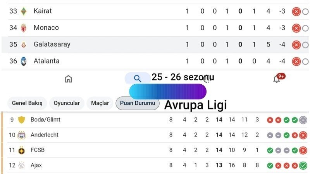Click the Atalanta club crest
This screenshot has width=310, height=174.
pyautogui.click(x=24, y=61)
